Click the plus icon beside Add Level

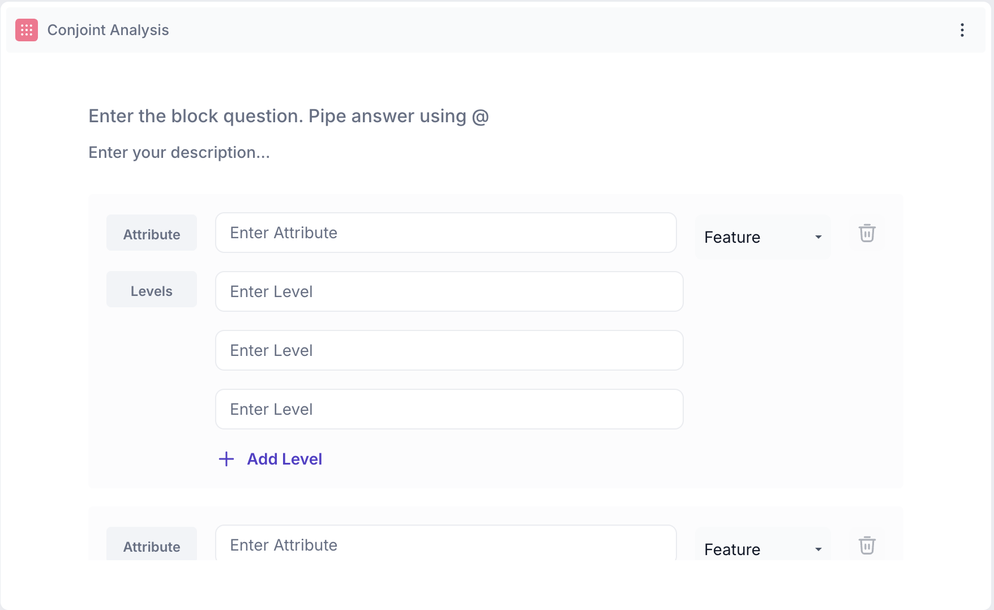pos(226,459)
